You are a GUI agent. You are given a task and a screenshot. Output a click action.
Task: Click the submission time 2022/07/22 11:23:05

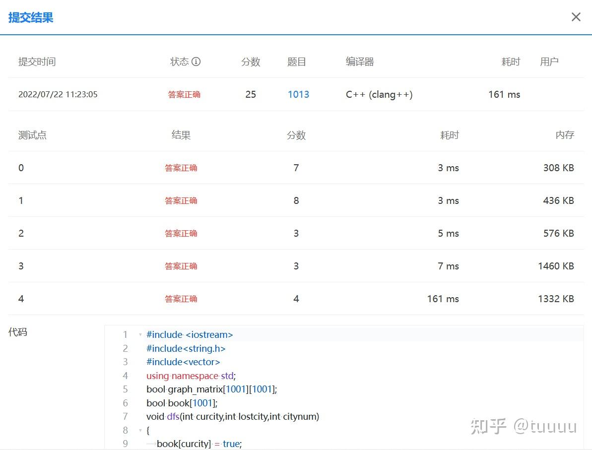58,94
